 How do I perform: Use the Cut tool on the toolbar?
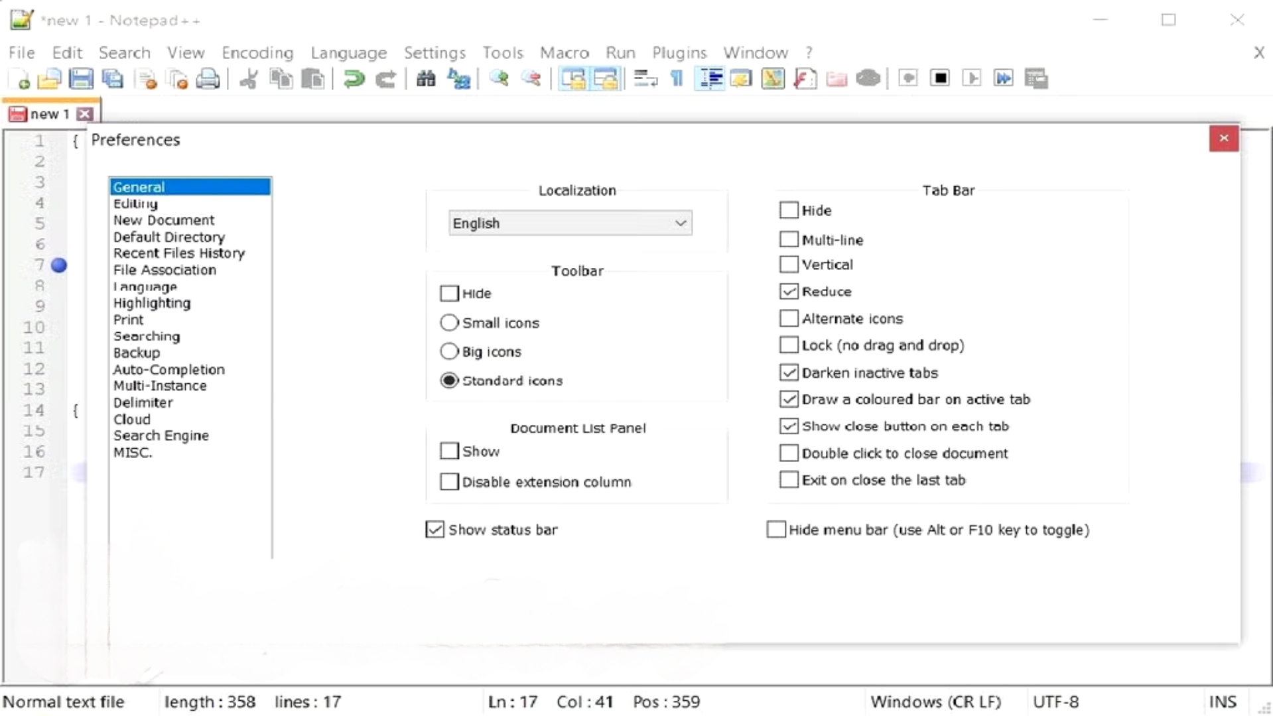248,78
